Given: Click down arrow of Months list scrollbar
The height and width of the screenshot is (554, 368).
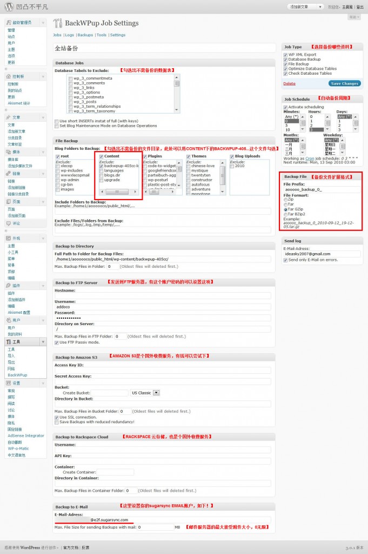Looking at the screenshot, I should 303,153.
